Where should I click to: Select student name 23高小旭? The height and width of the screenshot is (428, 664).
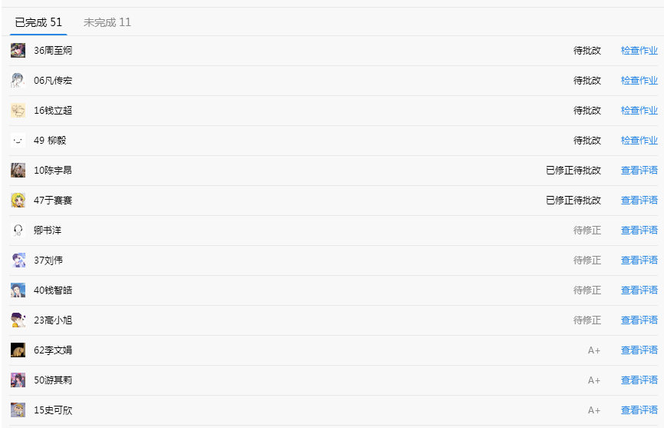pos(53,320)
